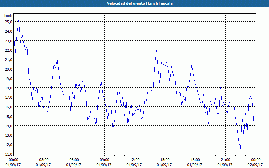Screen dimensions: 269x168
Task: Pick the 18:00 x-axis time label
Action: coord(195,160)
